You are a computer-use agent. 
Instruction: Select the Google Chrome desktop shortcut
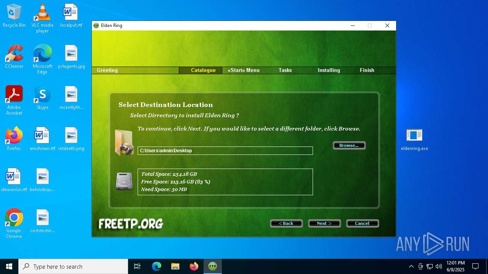pos(14,224)
